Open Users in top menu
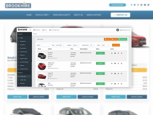 (45, 30)
